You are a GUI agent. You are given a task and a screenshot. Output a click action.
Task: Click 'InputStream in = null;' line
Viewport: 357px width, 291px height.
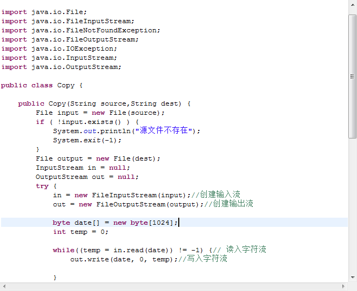(x=83, y=168)
